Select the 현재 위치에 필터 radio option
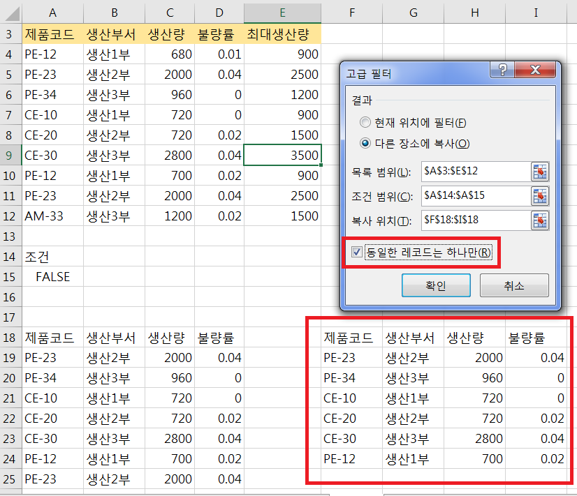Screen dimensions: 577x496 365,123
